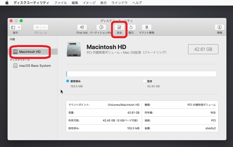This screenshot has width=233, height=147.
Task: Open the Apple menu
Action: coord(7,3)
